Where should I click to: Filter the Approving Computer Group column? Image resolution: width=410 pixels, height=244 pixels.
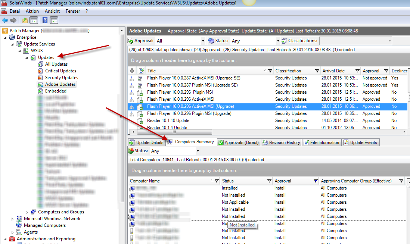coord(401,181)
